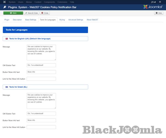Viewport: 166px width, 138px height.
Task: Click the English Message textarea
Action: 41,52
